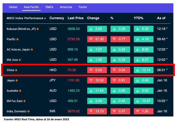Click the China index name link

(x=10, y=70)
